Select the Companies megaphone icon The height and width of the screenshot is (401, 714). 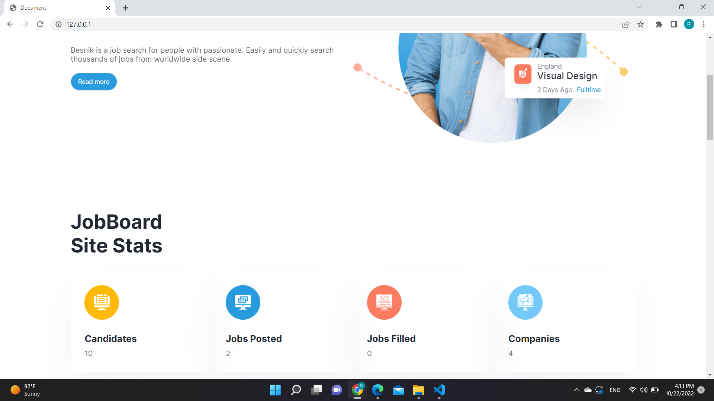525,302
